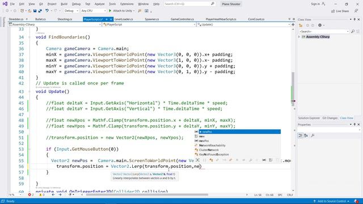Open the Extensions menu

click(x=127, y=4)
